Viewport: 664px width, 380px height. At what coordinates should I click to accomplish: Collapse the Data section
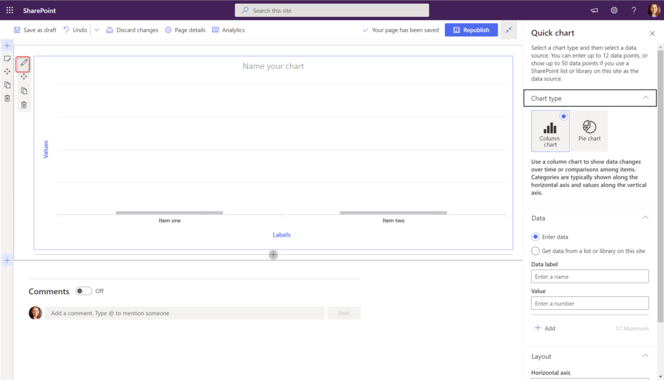point(645,218)
